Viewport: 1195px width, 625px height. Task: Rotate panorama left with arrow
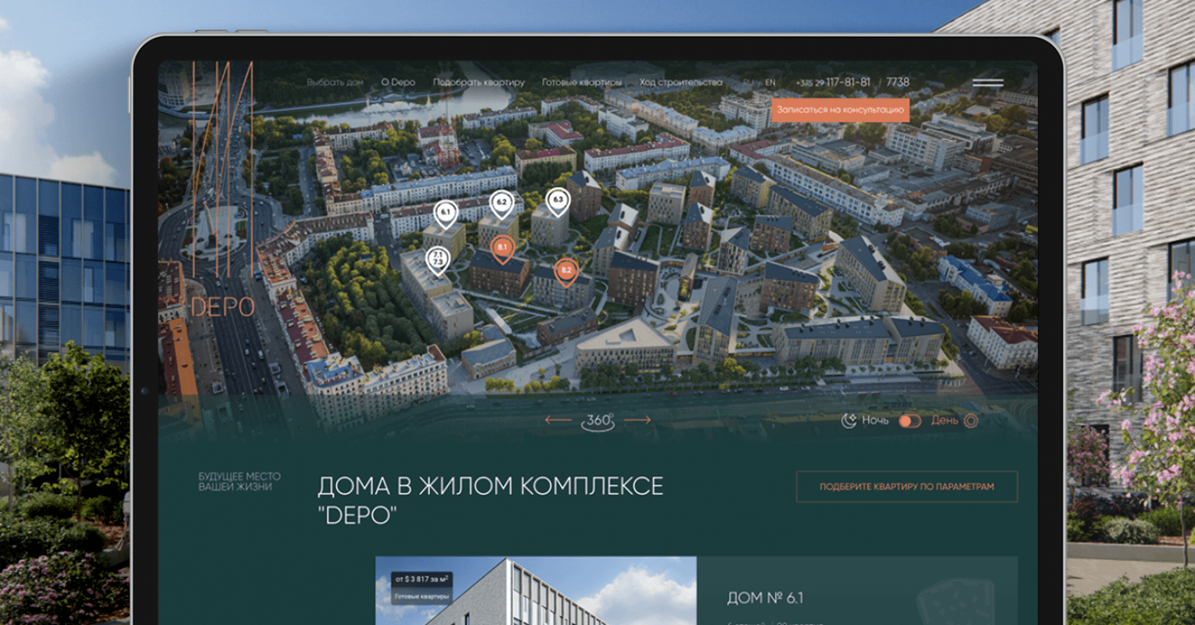tap(558, 420)
